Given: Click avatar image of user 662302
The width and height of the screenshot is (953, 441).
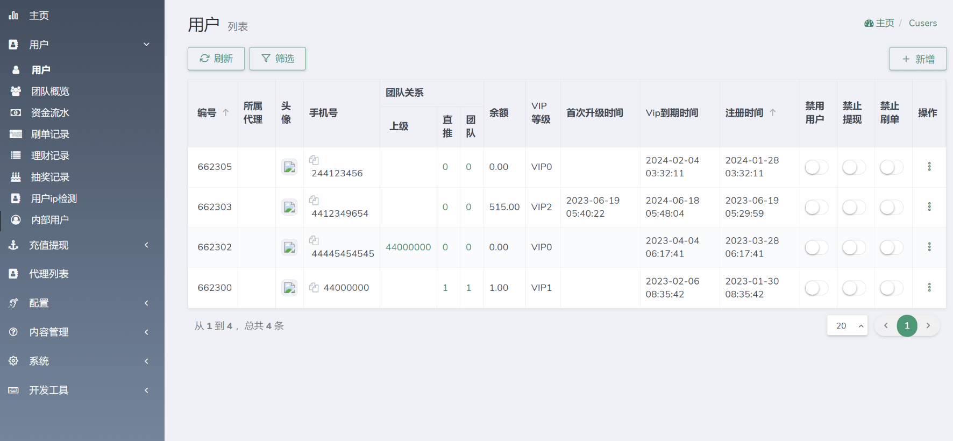Looking at the screenshot, I should click(289, 247).
